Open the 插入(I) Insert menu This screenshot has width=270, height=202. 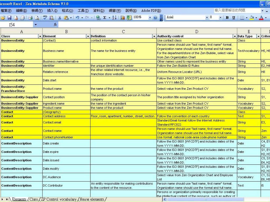(52, 11)
